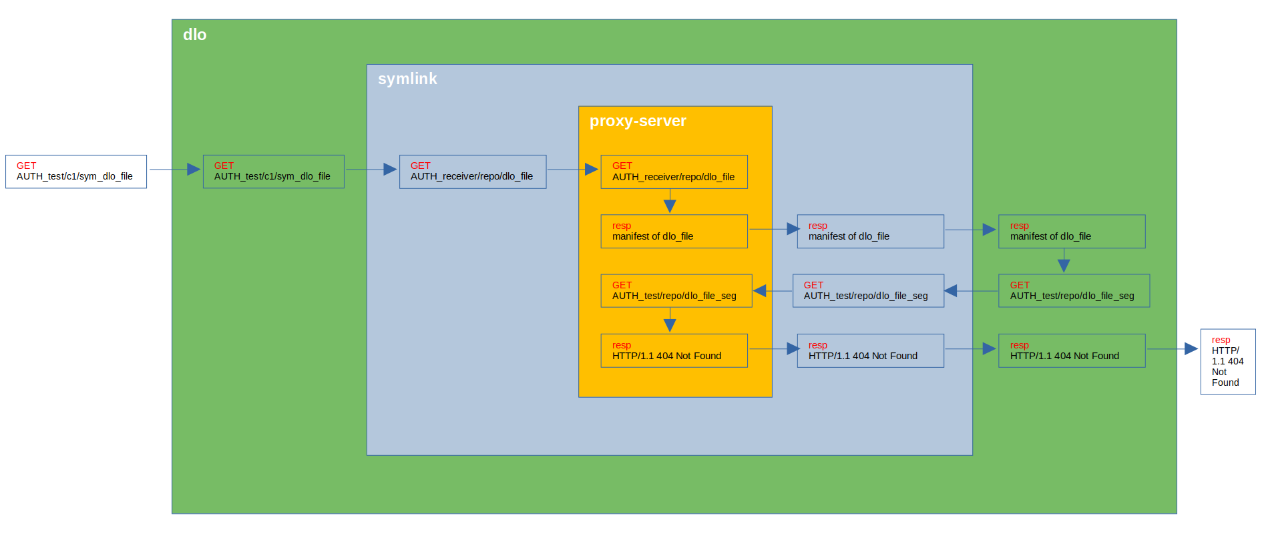1264x540 pixels.
Task: Select the orange 'HTTP/1.1 404 Not Found' box
Action: click(x=674, y=350)
